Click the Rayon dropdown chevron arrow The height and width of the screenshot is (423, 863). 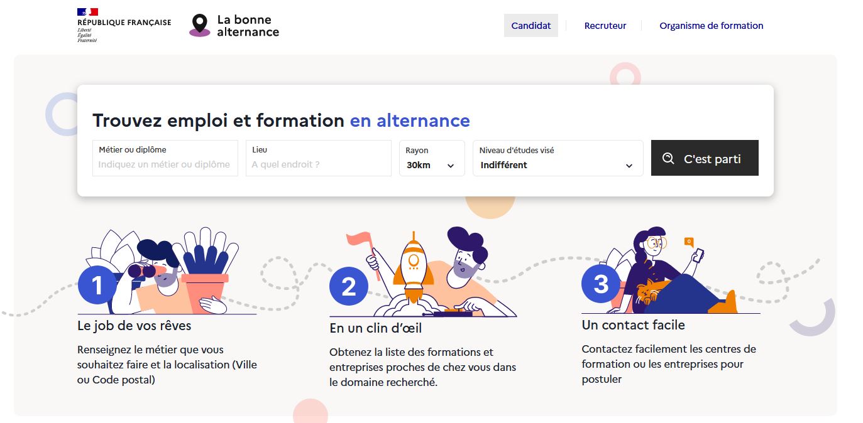coord(450,166)
